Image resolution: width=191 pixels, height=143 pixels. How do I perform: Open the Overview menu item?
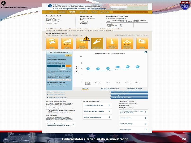click(x=62, y=12)
